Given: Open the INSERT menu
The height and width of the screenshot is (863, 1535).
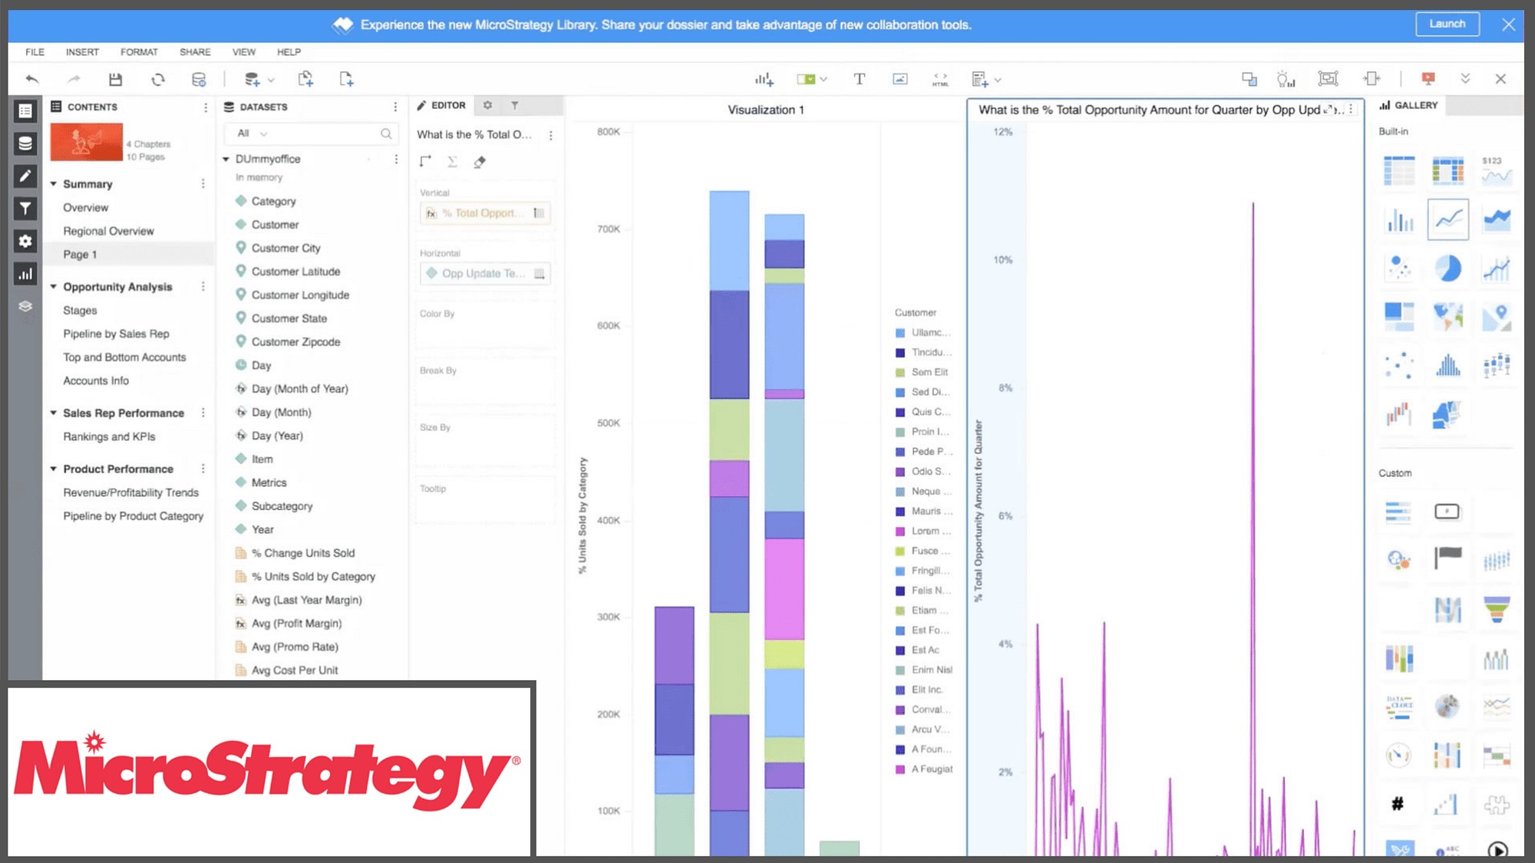Looking at the screenshot, I should [82, 52].
